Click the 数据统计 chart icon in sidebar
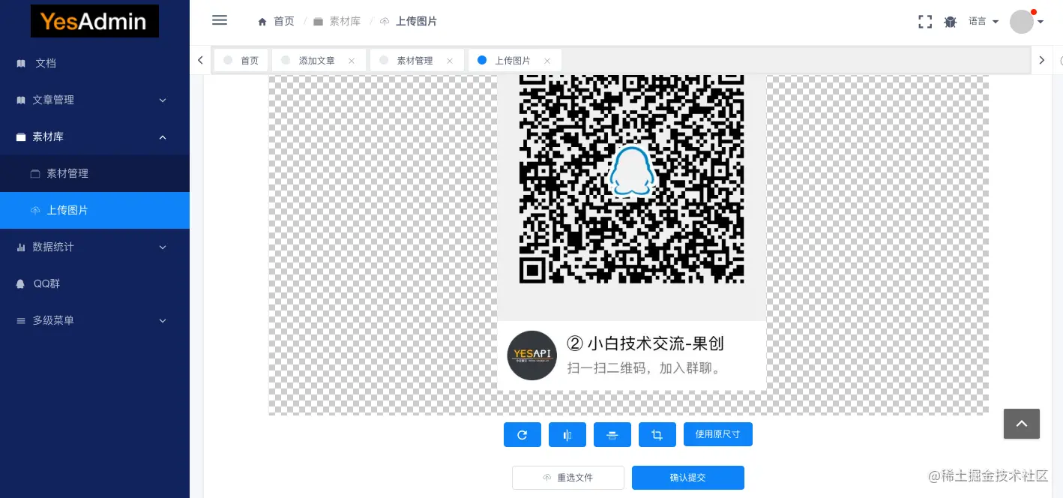Viewport: 1063px width, 498px height. 21,247
